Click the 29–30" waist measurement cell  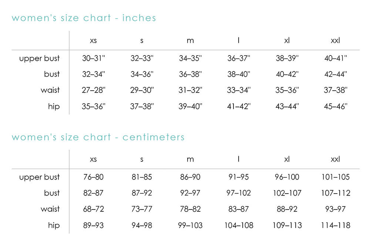pyautogui.click(x=142, y=90)
